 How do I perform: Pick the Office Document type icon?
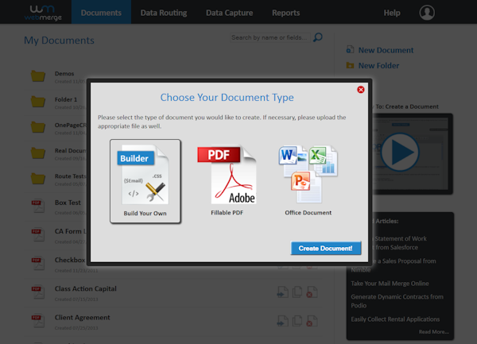click(x=308, y=173)
